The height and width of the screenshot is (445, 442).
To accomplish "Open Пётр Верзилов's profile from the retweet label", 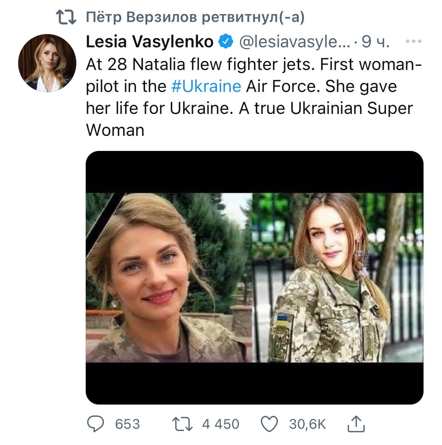I will point(141,17).
